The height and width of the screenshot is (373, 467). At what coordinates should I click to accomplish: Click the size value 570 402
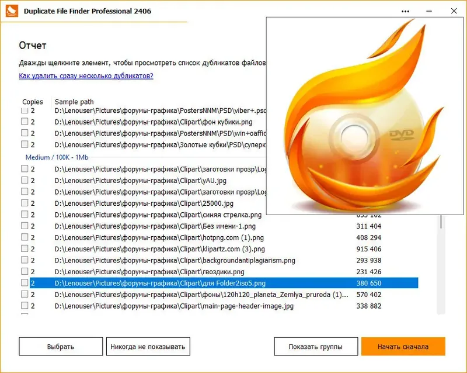point(369,295)
